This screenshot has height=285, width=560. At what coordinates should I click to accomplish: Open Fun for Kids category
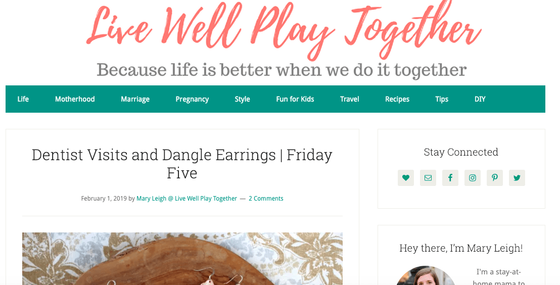[x=295, y=99]
